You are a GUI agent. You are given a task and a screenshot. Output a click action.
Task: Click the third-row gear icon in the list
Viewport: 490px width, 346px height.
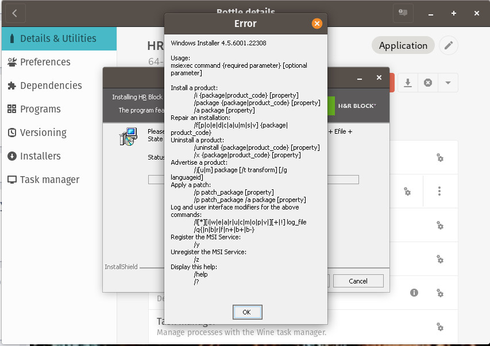440,226
